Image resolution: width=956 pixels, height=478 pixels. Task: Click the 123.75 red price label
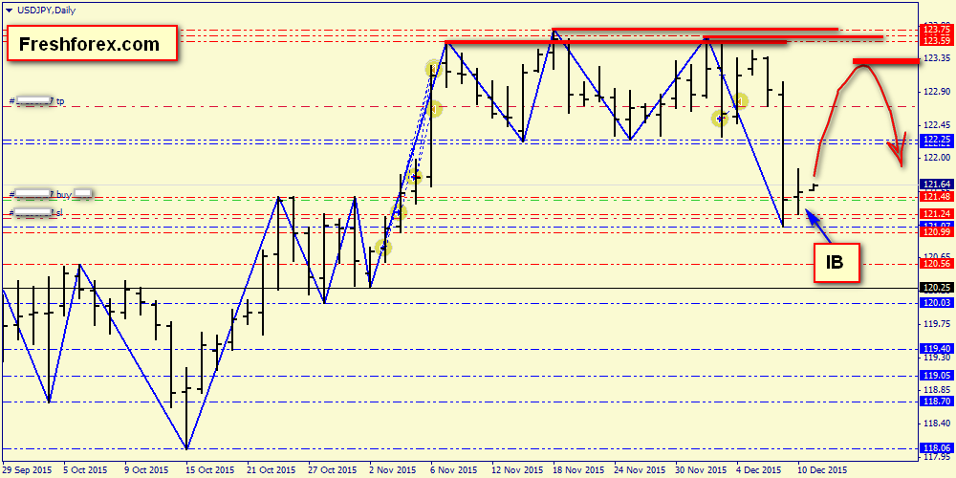pos(937,31)
